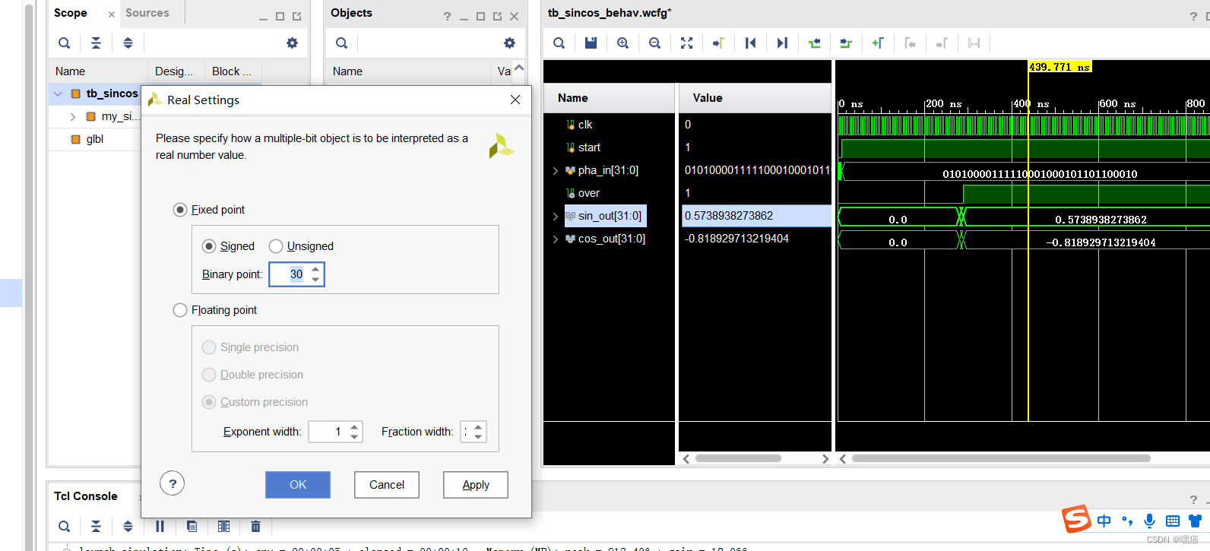Switch to the Sources tab

tap(147, 13)
